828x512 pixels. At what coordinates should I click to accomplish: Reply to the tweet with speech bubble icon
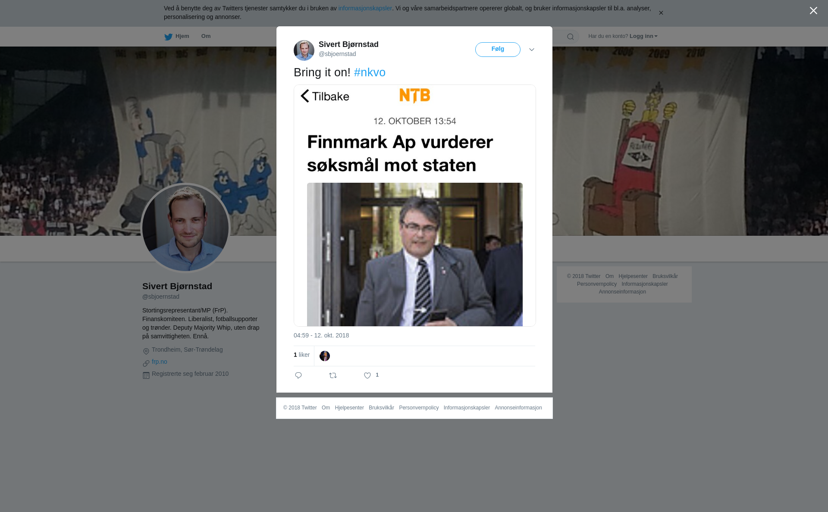tap(298, 375)
